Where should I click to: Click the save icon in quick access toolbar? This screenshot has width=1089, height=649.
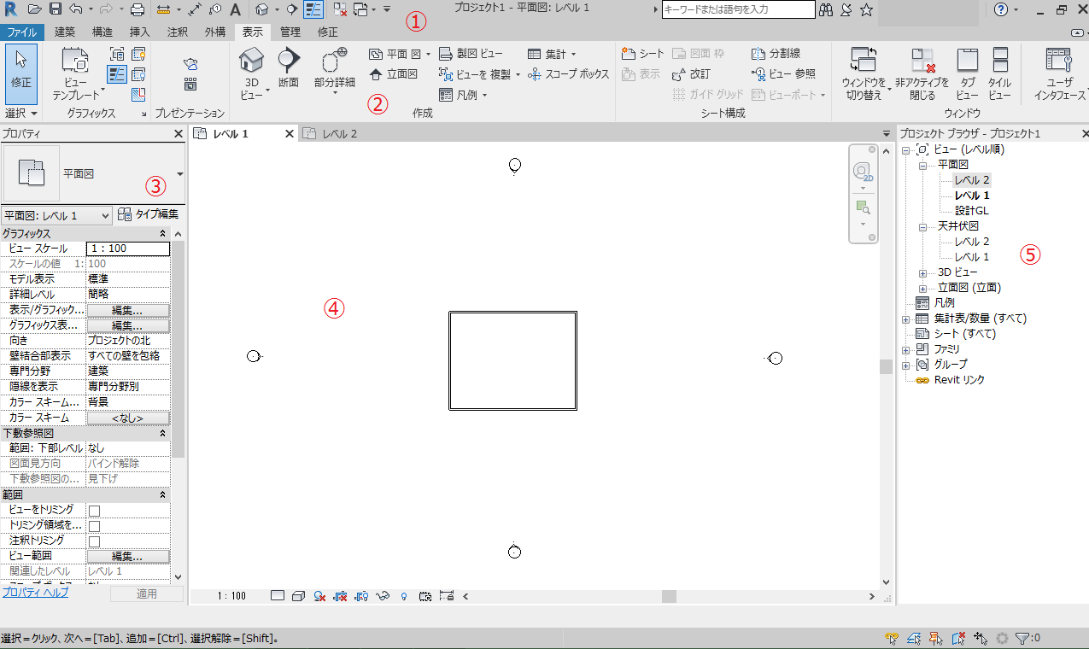tap(56, 9)
